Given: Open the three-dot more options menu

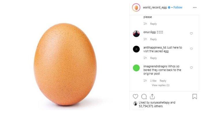Looking at the screenshot, I should tap(195, 7).
